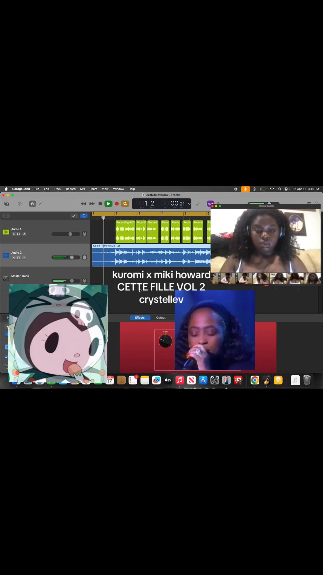323x575 pixels.
Task: Open the GarageBand Library button
Action: point(7,204)
